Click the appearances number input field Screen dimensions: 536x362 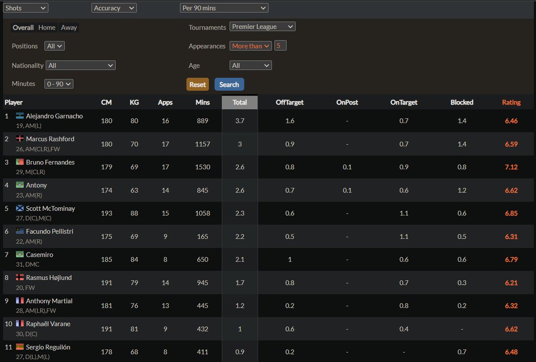281,46
